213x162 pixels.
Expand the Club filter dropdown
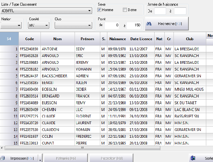point(89,25)
